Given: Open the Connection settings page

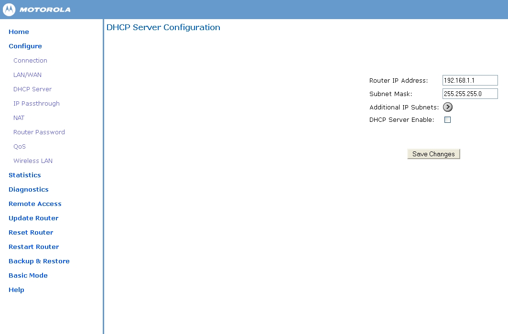Looking at the screenshot, I should coord(30,61).
